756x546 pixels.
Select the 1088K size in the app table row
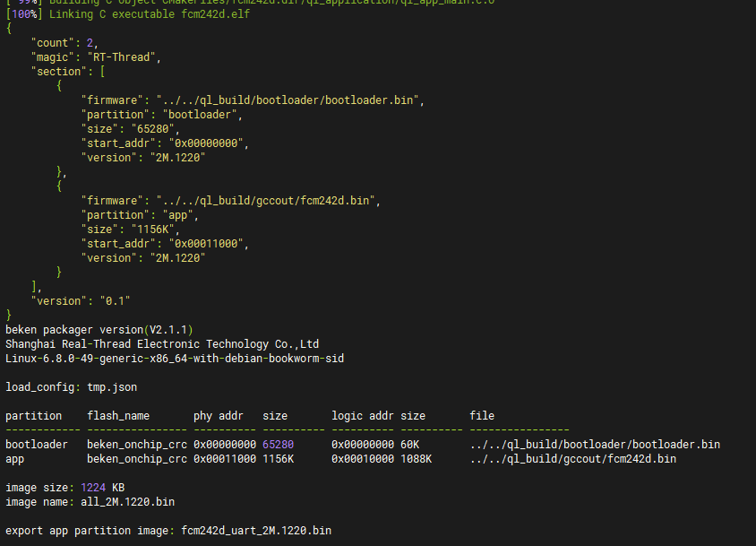[x=416, y=458]
